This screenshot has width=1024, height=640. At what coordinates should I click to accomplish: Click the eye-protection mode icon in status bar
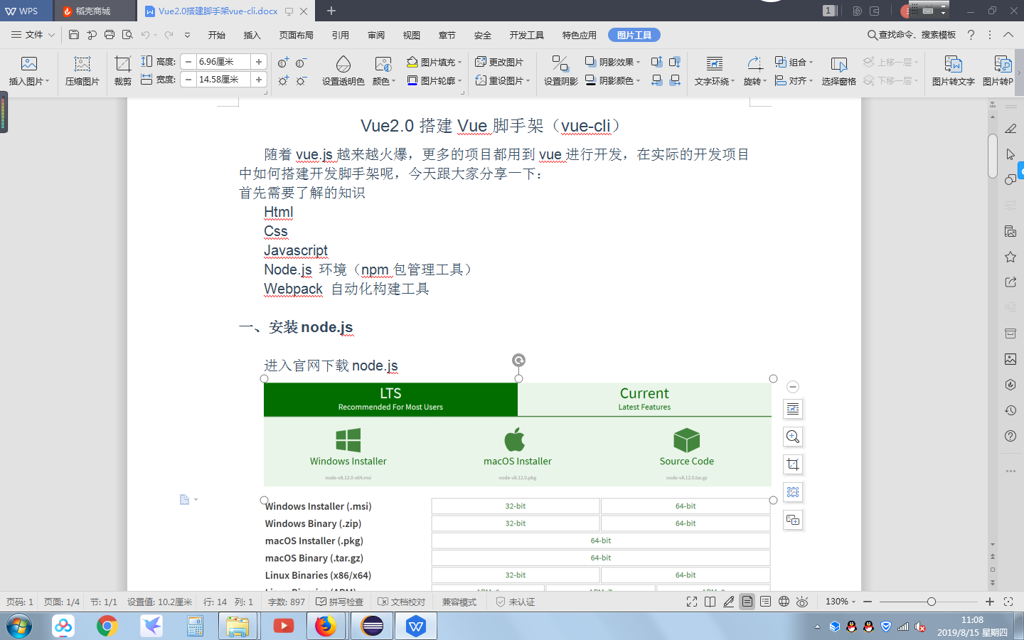(x=802, y=602)
